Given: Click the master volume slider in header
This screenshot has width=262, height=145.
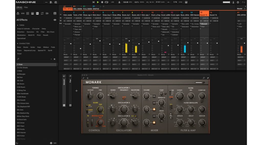Looking at the screenshot, I should coord(226,2).
